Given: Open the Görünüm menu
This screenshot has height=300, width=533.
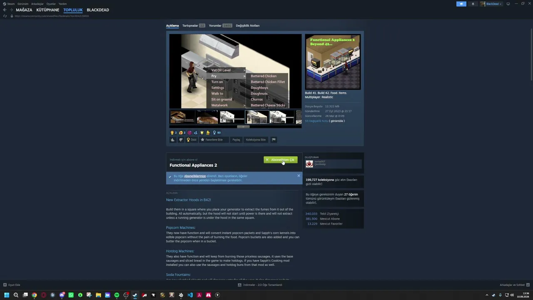Looking at the screenshot, I should (x=23, y=4).
